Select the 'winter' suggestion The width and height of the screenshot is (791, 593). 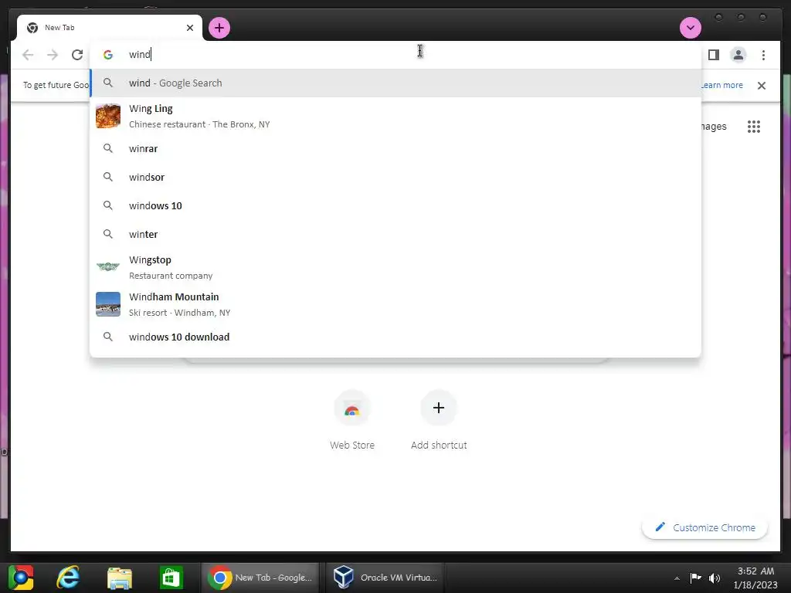coord(395,234)
